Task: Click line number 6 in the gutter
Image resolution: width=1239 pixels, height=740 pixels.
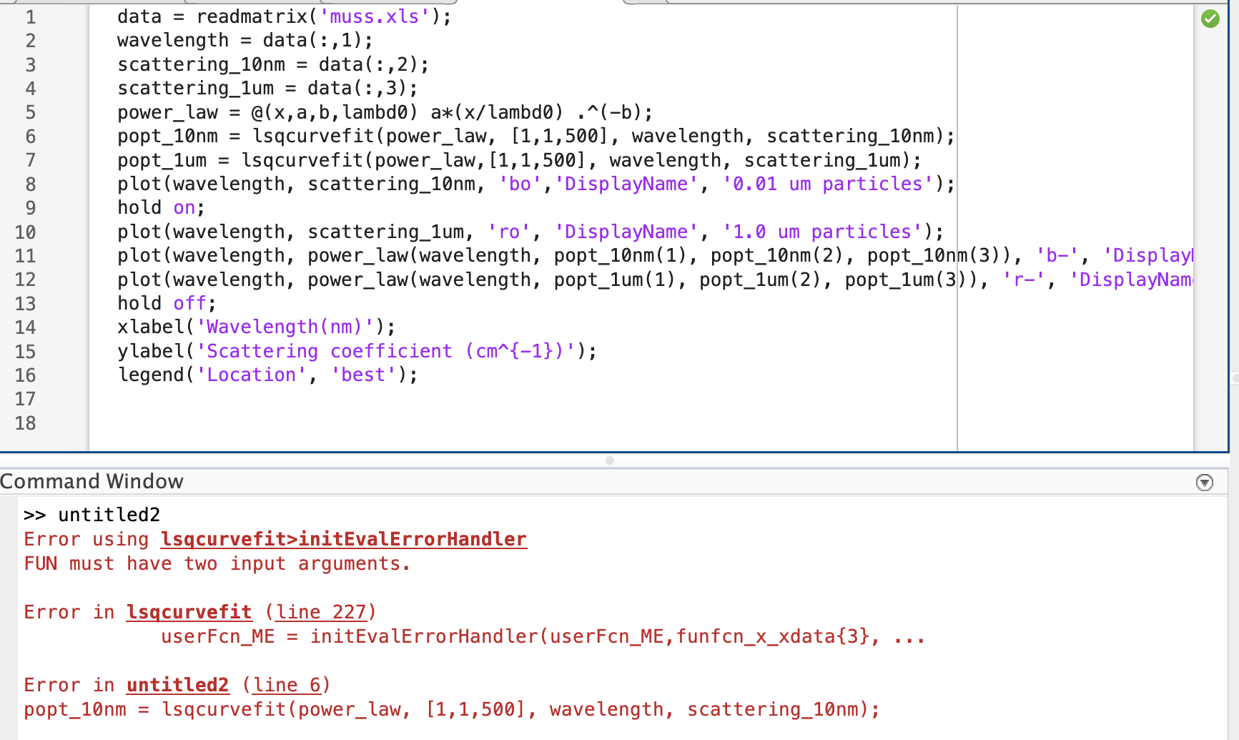Action: click(30, 136)
